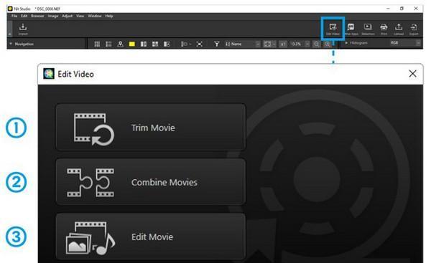Screen dimensions: 431x263
Task: Click the zoom out magnifier icon
Action: (x=316, y=44)
